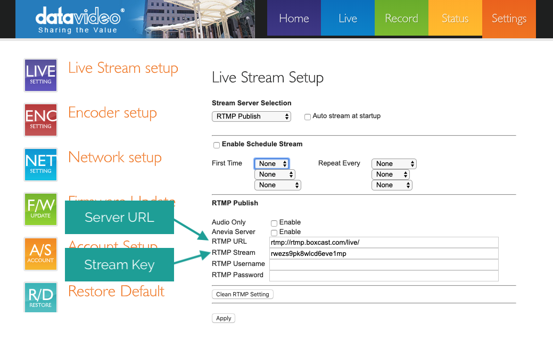The image size is (553, 349).
Task: Click the LIVE Setting sidebar icon
Action: pyautogui.click(x=40, y=75)
